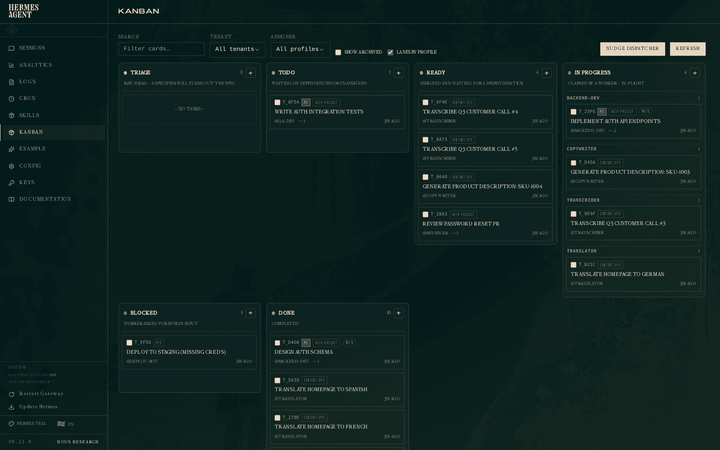This screenshot has height=450, width=720.
Task: Click the Analytics bar chart icon
Action: pos(12,65)
